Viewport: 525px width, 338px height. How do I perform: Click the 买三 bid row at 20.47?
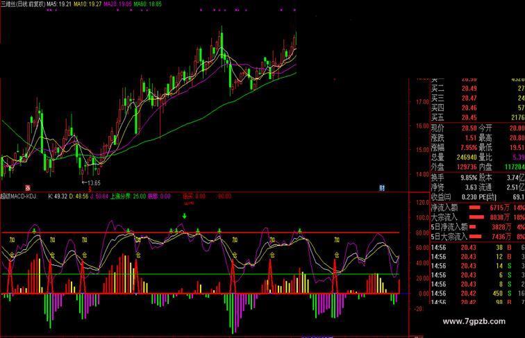tap(478, 98)
